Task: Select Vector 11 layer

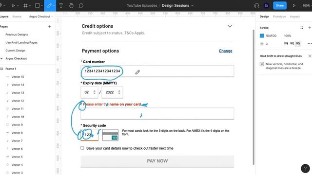Action: [x=18, y=109]
